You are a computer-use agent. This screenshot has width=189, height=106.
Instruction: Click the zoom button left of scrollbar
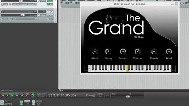[x=60, y=90]
